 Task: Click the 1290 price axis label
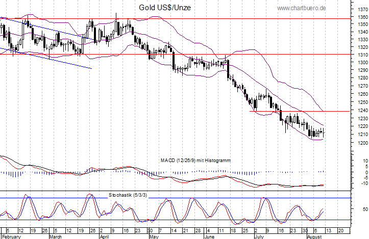coord(363,70)
